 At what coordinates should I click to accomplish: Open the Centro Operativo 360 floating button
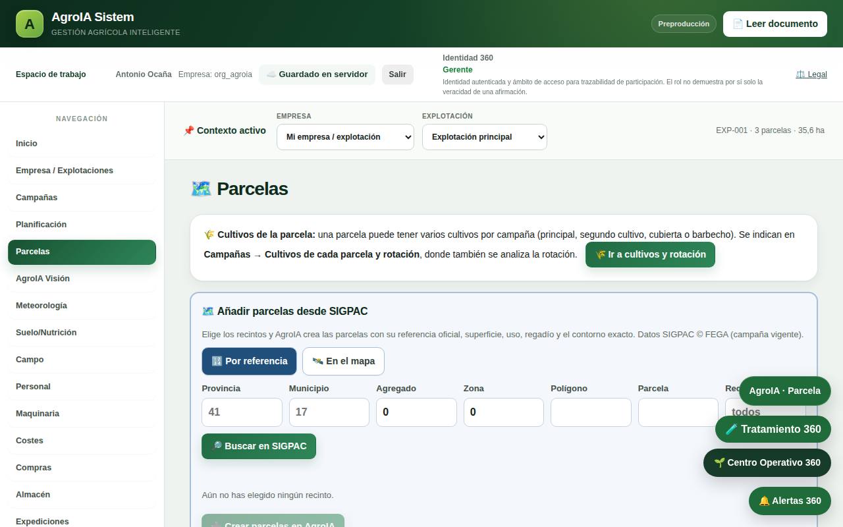pyautogui.click(x=767, y=462)
